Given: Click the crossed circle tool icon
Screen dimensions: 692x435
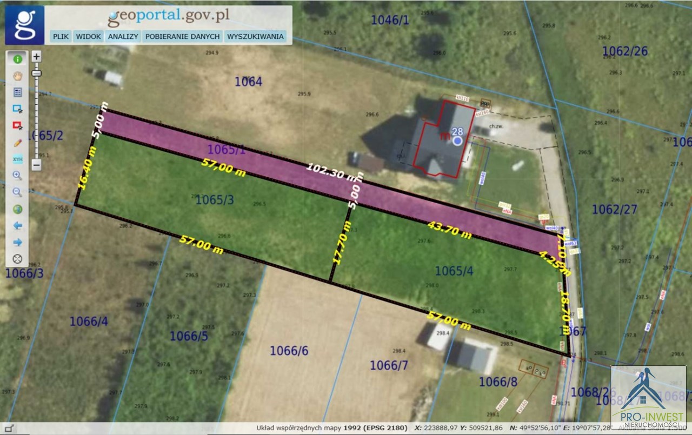Looking at the screenshot, I should point(17,259).
